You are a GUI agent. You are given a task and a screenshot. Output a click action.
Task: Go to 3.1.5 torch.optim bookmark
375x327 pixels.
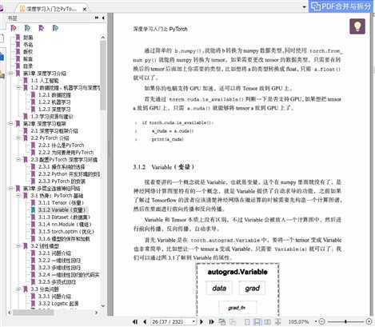(x=66, y=231)
